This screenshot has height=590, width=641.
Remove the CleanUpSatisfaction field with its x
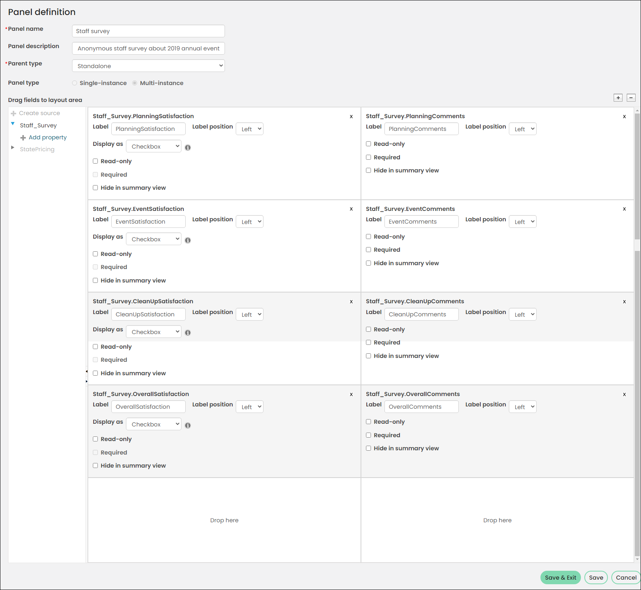pyautogui.click(x=351, y=302)
